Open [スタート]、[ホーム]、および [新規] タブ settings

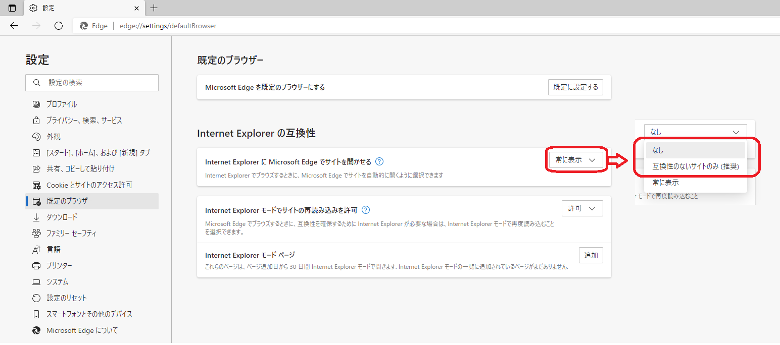pyautogui.click(x=92, y=153)
